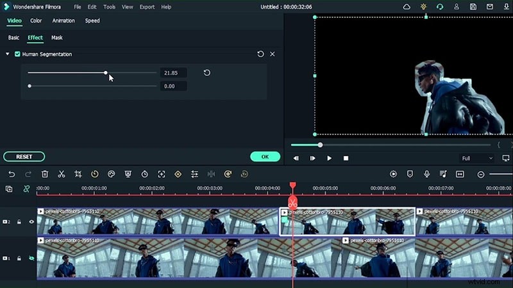Screen dimensions: 513x288
Task: Hide video track 2 with eye icon
Action: pyautogui.click(x=31, y=222)
